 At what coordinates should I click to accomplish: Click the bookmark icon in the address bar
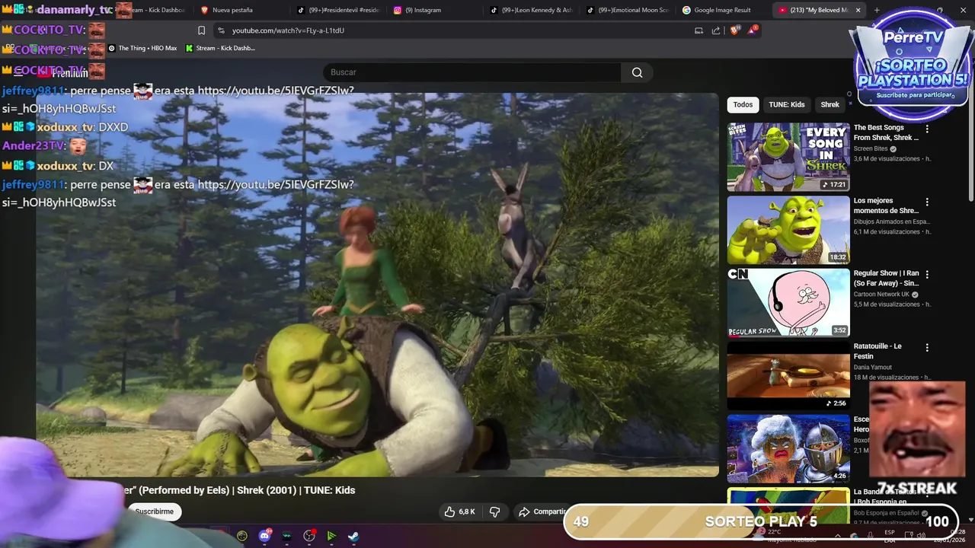tap(201, 30)
